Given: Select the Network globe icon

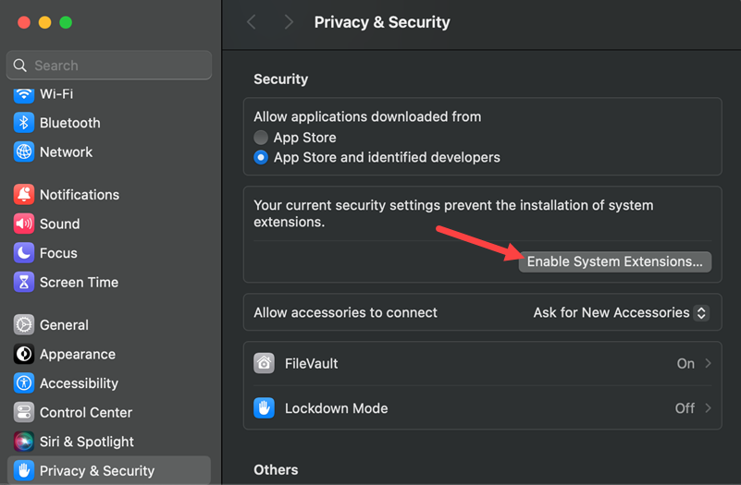Looking at the screenshot, I should coord(24,152).
